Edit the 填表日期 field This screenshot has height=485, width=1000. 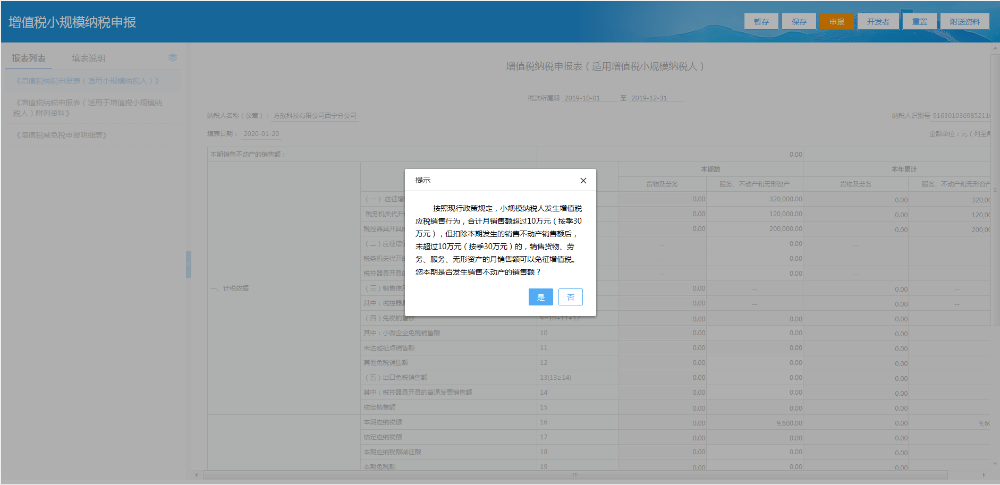pyautogui.click(x=261, y=133)
